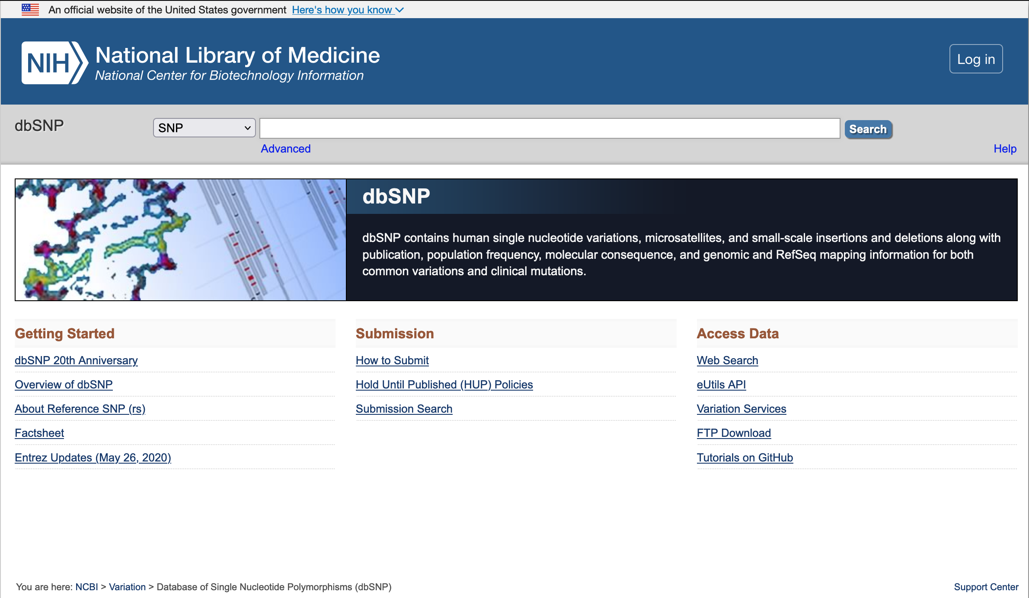Open FTP Download link
The image size is (1029, 598).
pos(734,433)
